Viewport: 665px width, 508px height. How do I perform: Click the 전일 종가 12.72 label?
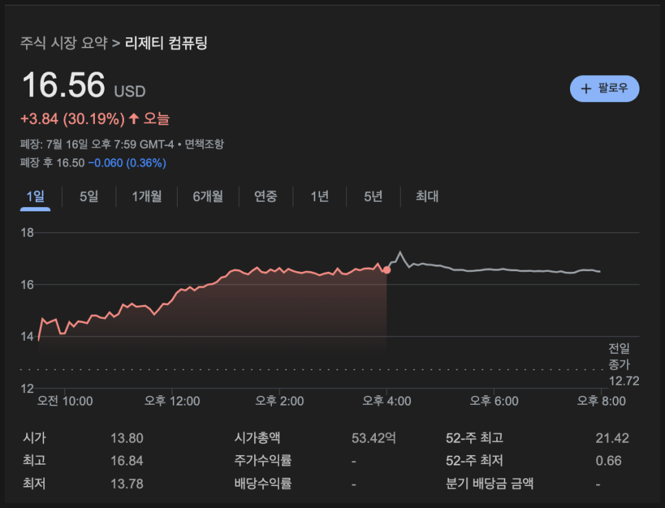[x=624, y=365]
